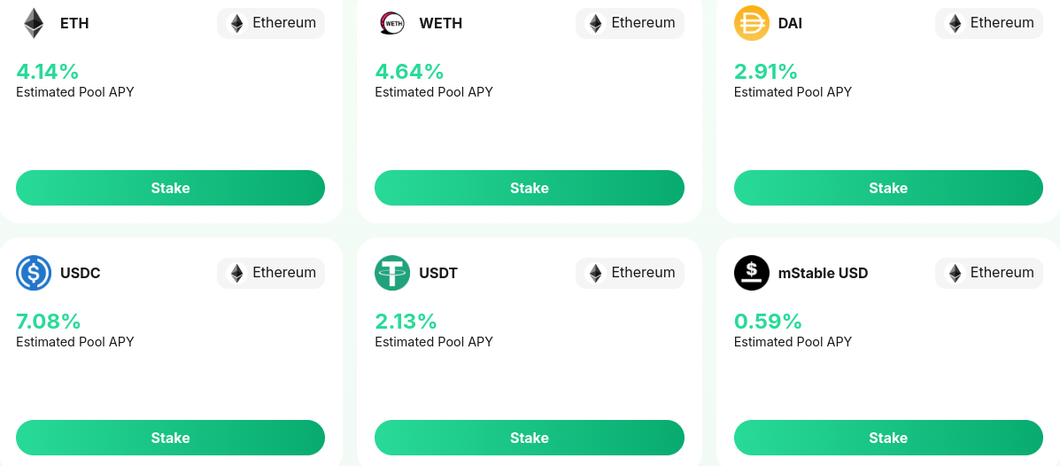Screen dimensions: 1060x466
Task: Click Ethereum network badge on USDT card
Action: coord(630,273)
